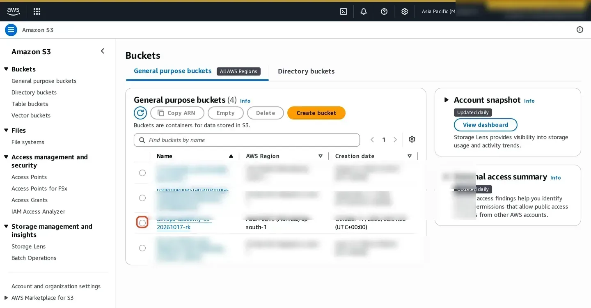Screen dimensions: 591x308
Task: Click the Empty button
Action: 225,113
